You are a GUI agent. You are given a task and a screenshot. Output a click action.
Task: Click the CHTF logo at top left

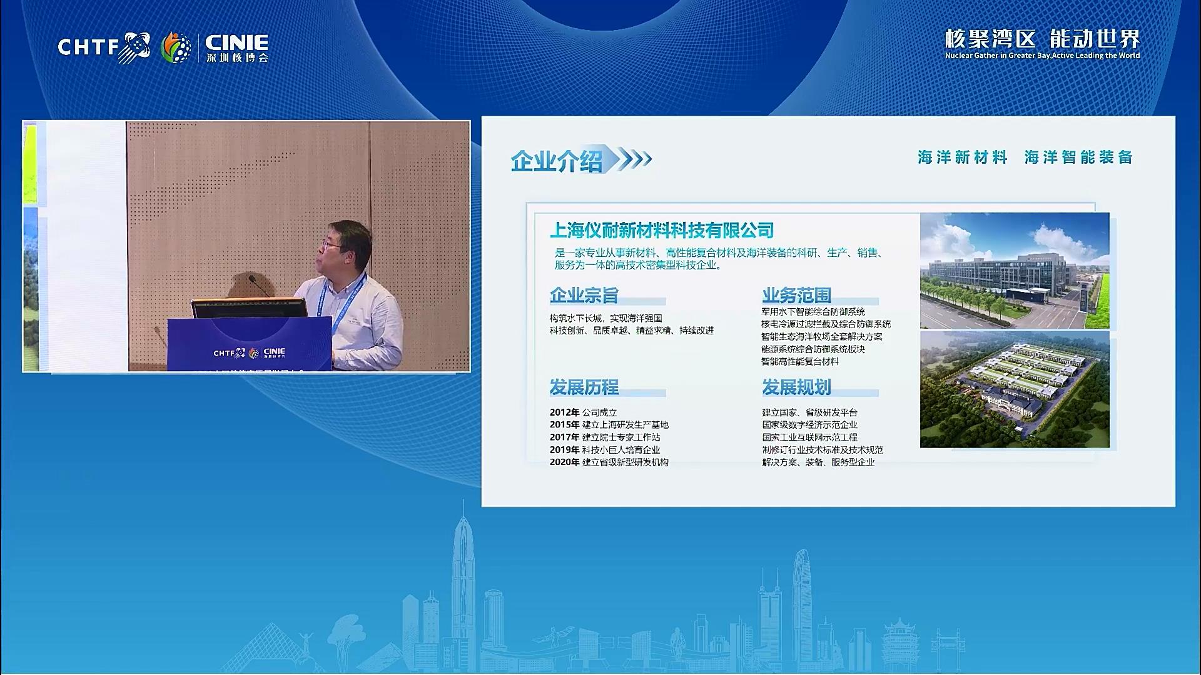pyautogui.click(x=104, y=47)
